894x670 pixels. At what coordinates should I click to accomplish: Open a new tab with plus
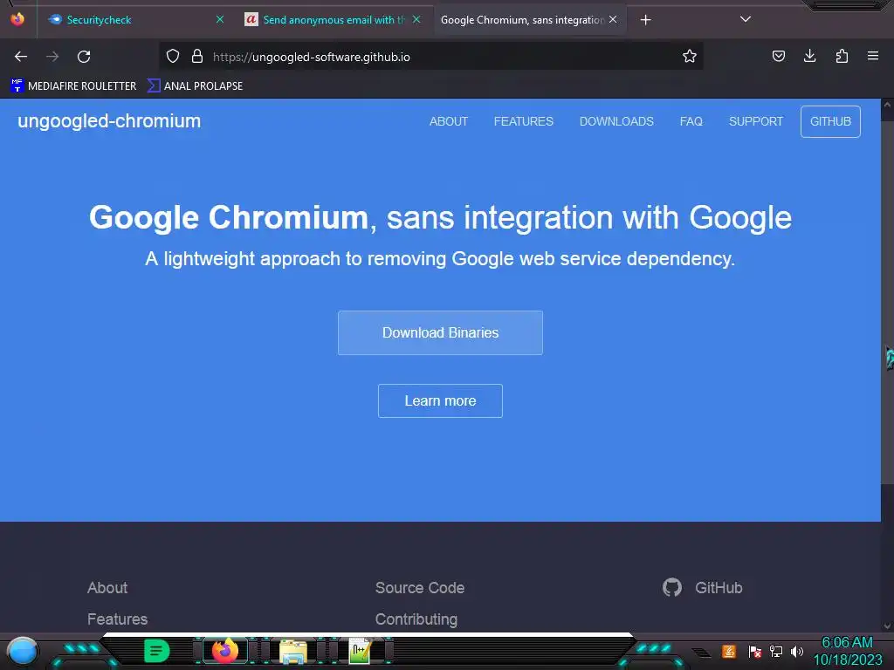click(645, 20)
